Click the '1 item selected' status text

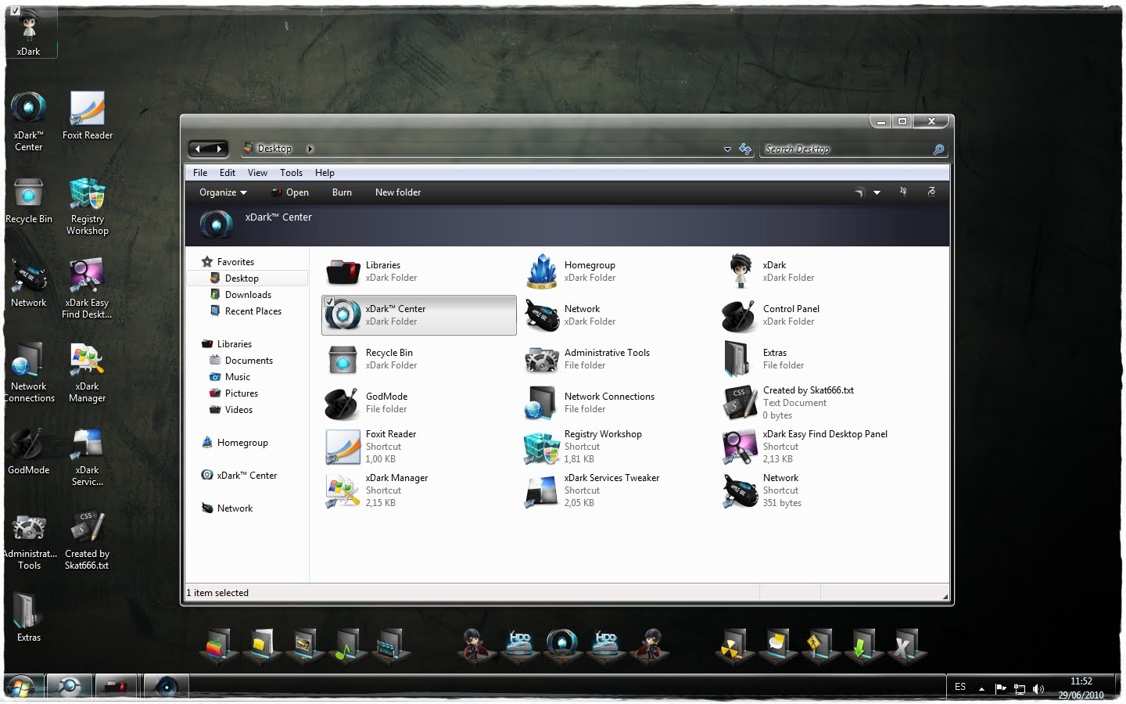click(217, 593)
